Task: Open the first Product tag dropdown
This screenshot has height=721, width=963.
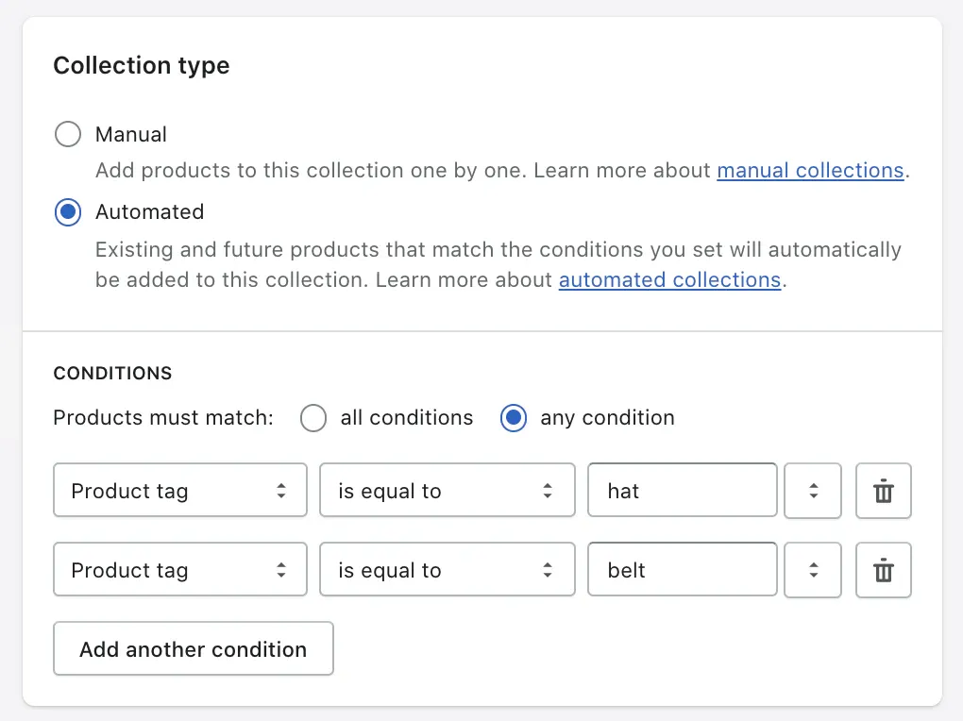Action: click(179, 490)
